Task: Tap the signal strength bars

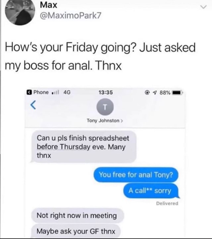Action: (55, 92)
